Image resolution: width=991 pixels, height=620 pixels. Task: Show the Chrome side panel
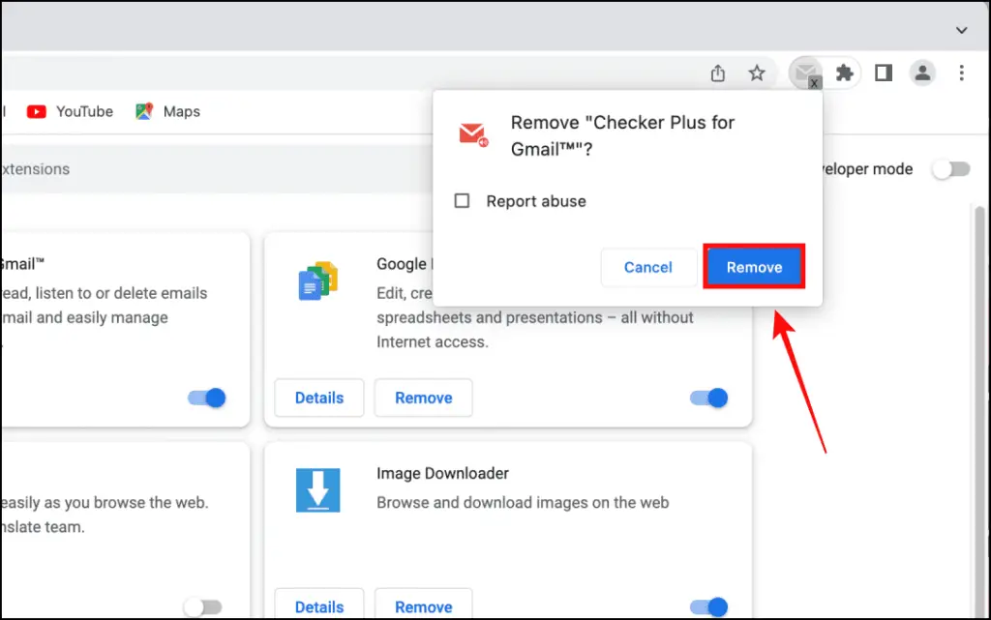pos(884,74)
